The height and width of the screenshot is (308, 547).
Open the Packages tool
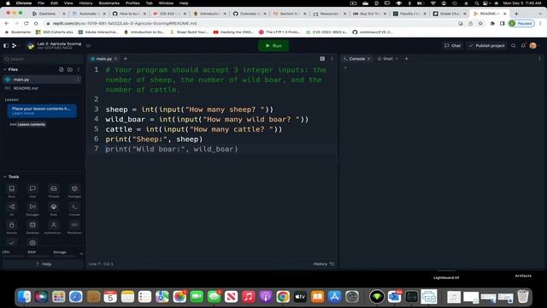[74, 191]
